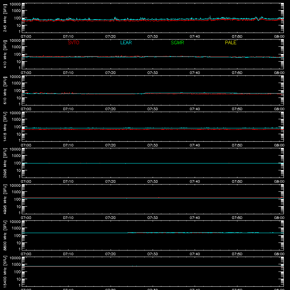The height and width of the screenshot is (290, 290).
Task: Click the 10 tick of 1415 MHz panel
Action: click(x=18, y=134)
